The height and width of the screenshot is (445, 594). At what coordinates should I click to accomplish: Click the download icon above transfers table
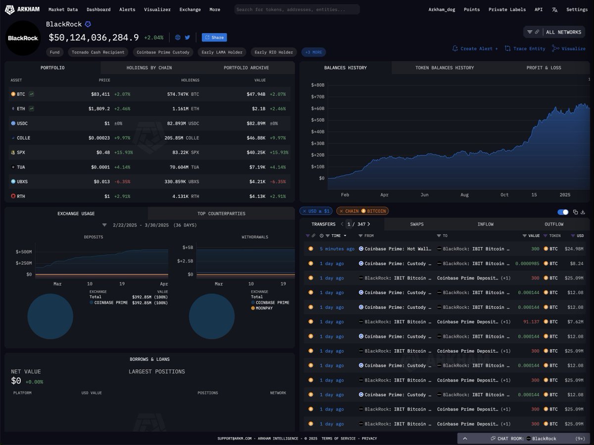point(583,212)
